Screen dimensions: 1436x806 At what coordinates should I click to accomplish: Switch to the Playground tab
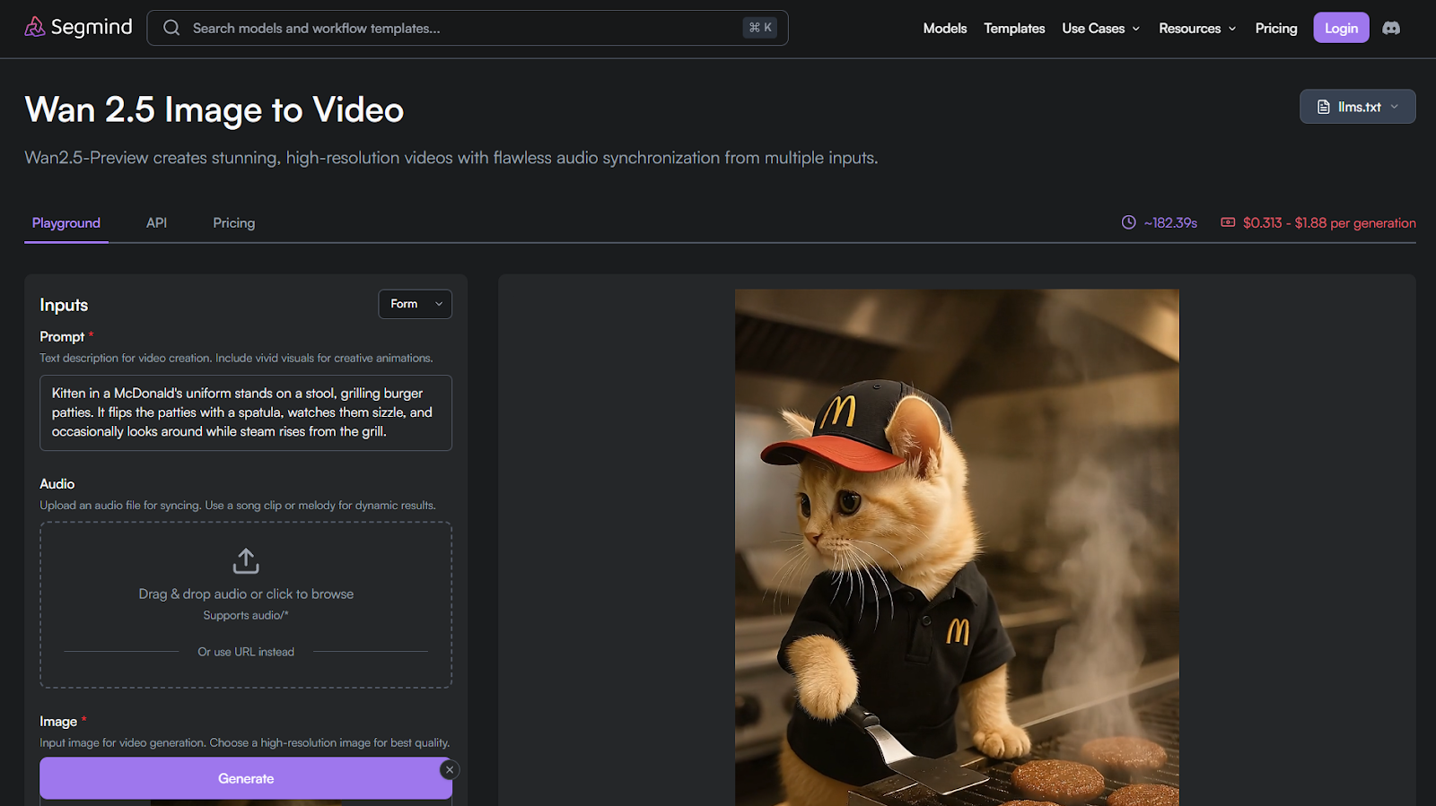click(x=66, y=223)
